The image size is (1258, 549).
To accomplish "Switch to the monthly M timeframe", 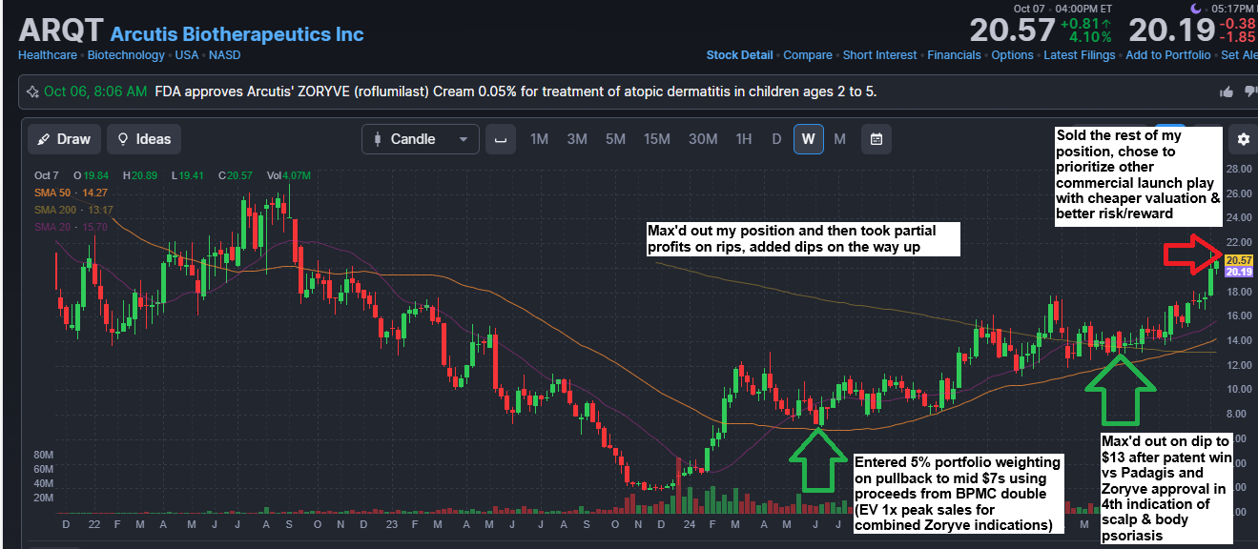I will (839, 139).
